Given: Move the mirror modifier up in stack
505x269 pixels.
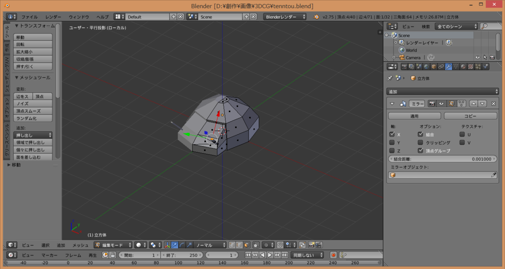Looking at the screenshot, I should (x=473, y=104).
